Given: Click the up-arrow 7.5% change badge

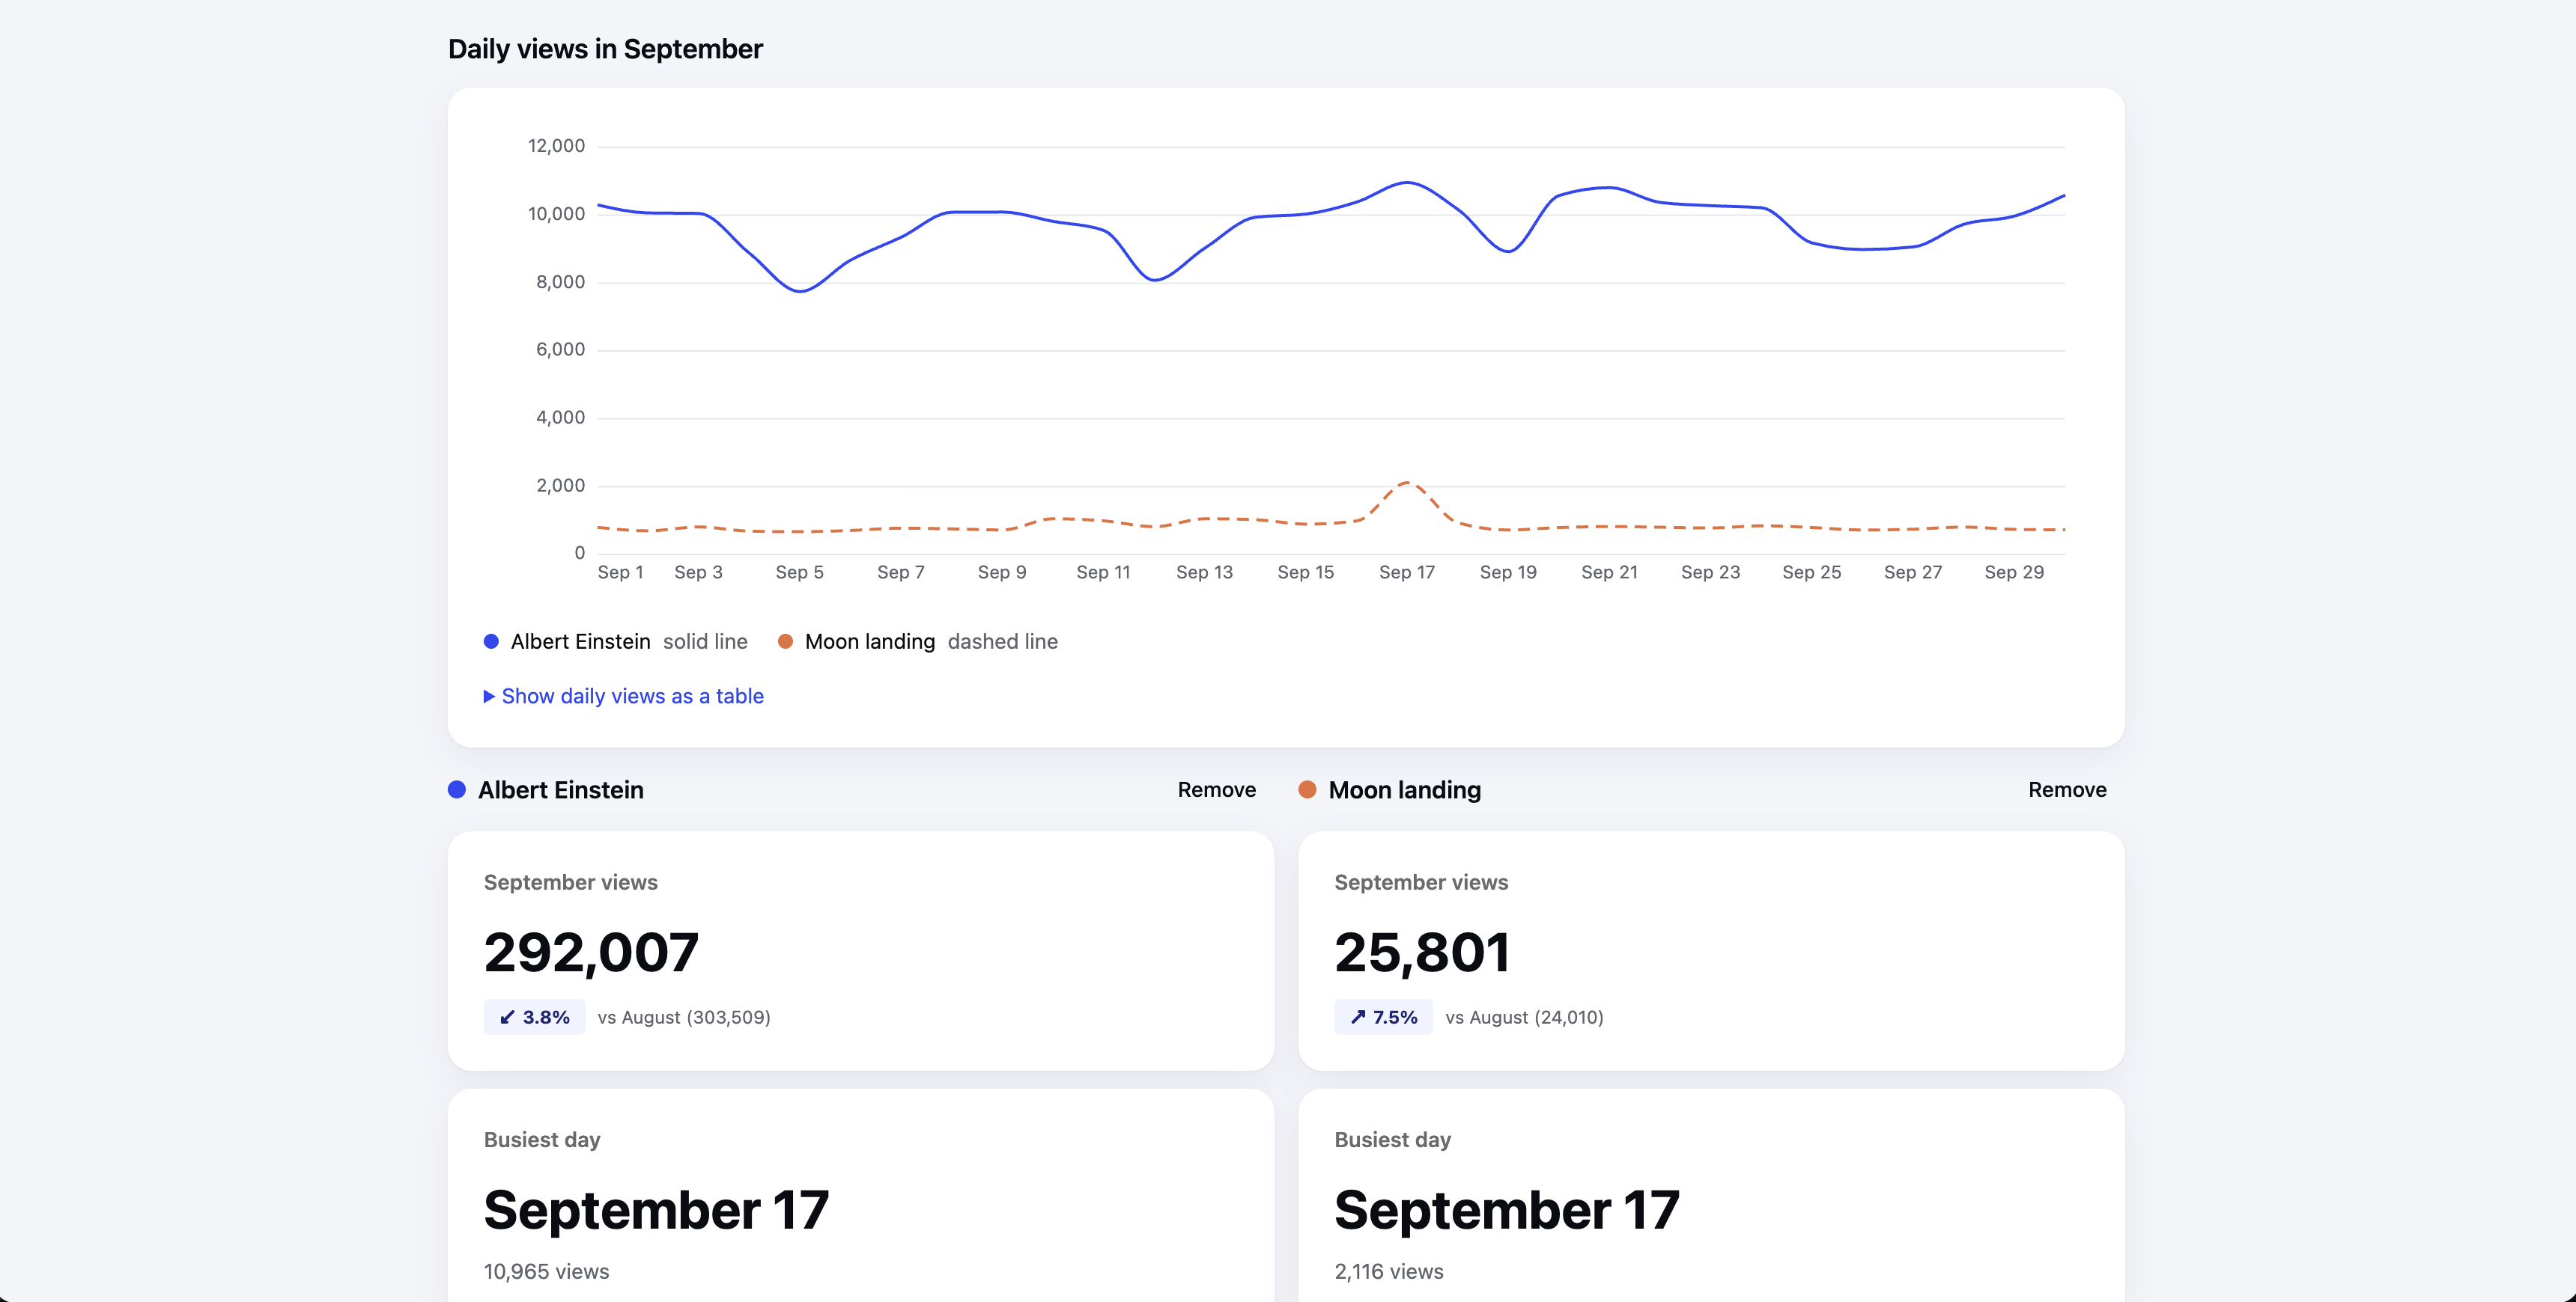Looking at the screenshot, I should click(1383, 1017).
